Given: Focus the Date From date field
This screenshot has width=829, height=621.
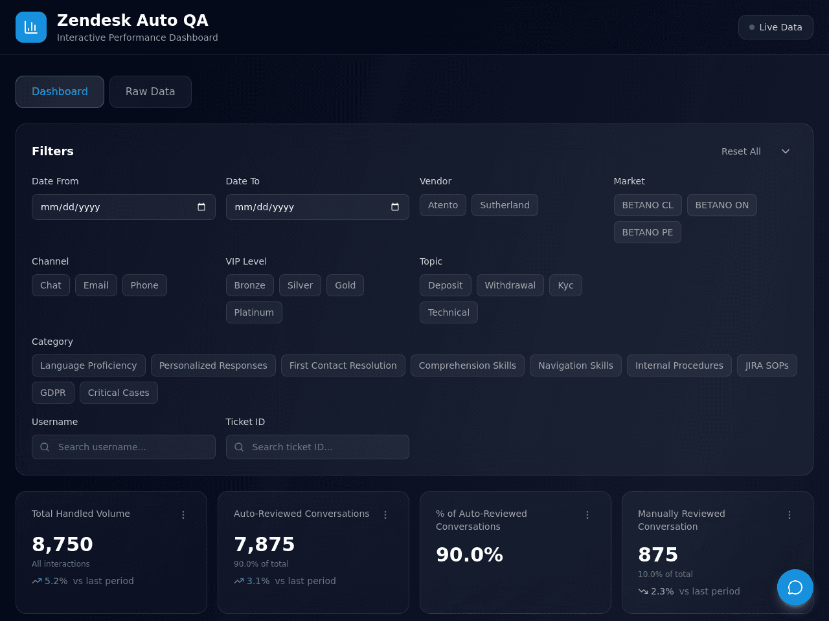Looking at the screenshot, I should point(124,207).
